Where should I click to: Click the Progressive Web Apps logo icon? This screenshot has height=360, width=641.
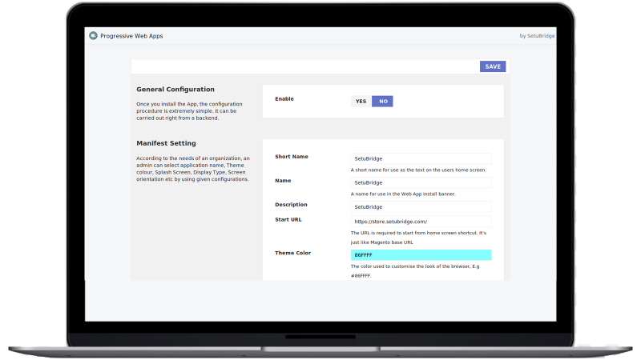(x=93, y=36)
